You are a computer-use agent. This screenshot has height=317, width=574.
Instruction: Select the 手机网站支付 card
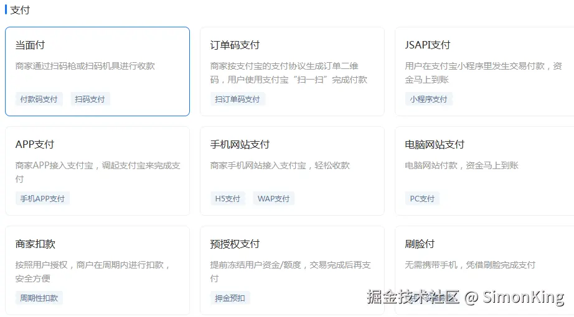292,171
